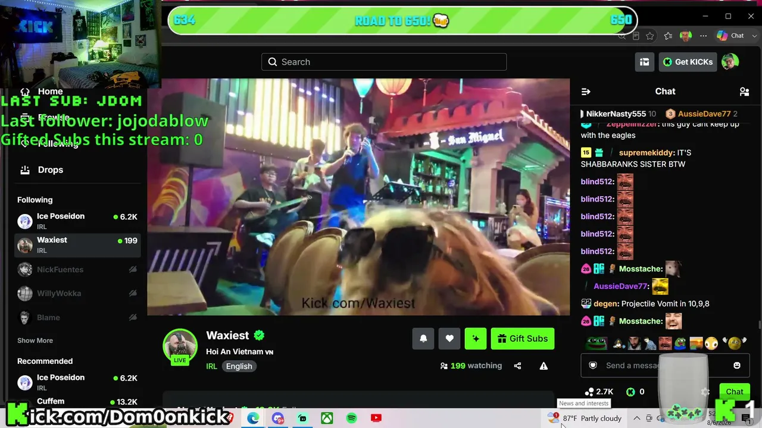Open the KICKs balance showing 0
Image resolution: width=762 pixels, height=428 pixels.
[x=635, y=392]
